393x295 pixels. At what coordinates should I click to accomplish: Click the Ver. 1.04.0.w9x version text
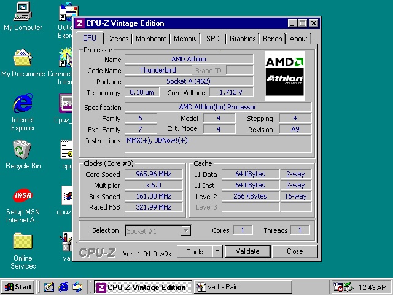click(x=147, y=254)
